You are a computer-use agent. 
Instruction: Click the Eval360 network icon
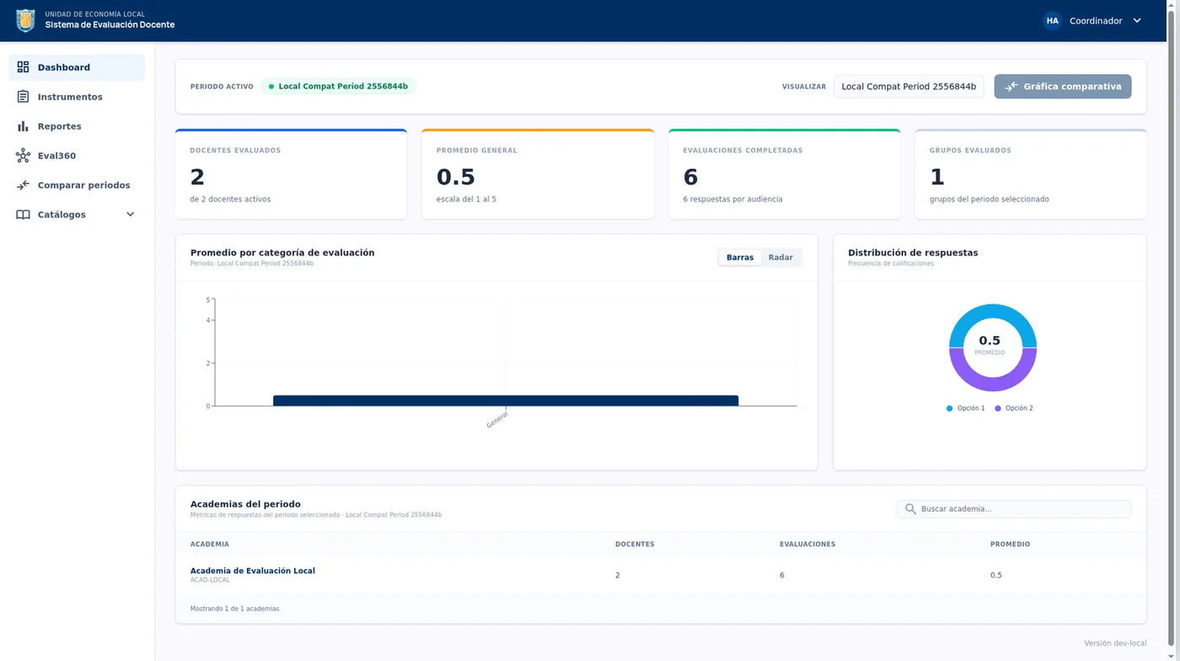click(23, 155)
